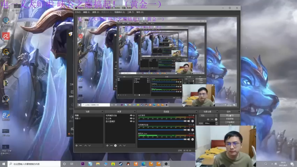This screenshot has height=167, width=297.
Task: Open the Avira red desktop shortcut
Action: (6, 36)
